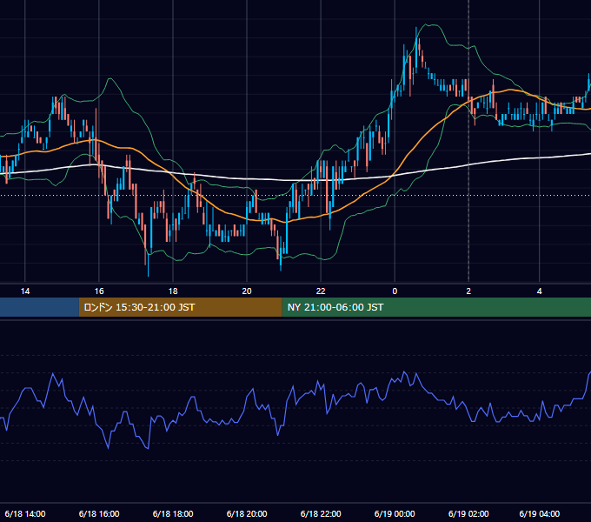Screen dimensions: 591x522
Task: Click the 0 hour label on price chart axis
Action: click(395, 291)
